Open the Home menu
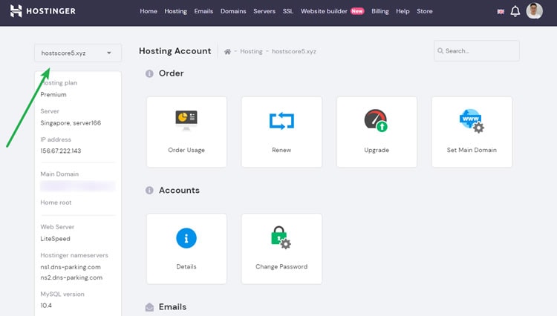 click(x=149, y=11)
